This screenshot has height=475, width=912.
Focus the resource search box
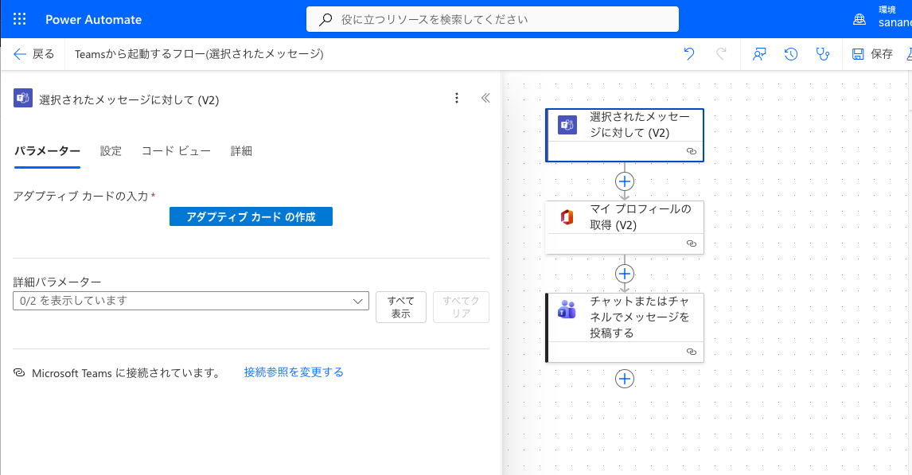pyautogui.click(x=492, y=19)
